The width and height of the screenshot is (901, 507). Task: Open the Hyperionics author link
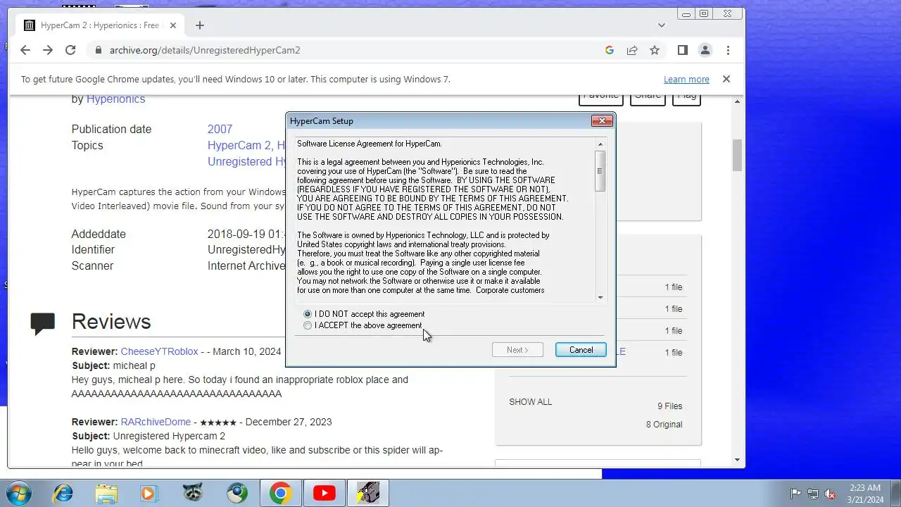coord(115,99)
